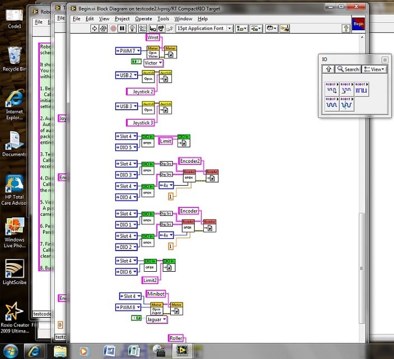Toggle the Pause execution button

tap(122, 29)
